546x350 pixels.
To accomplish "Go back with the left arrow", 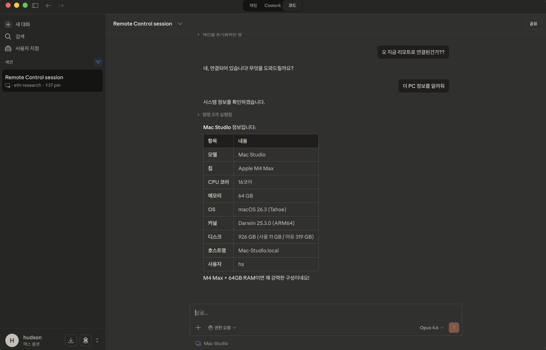I will (x=48, y=5).
